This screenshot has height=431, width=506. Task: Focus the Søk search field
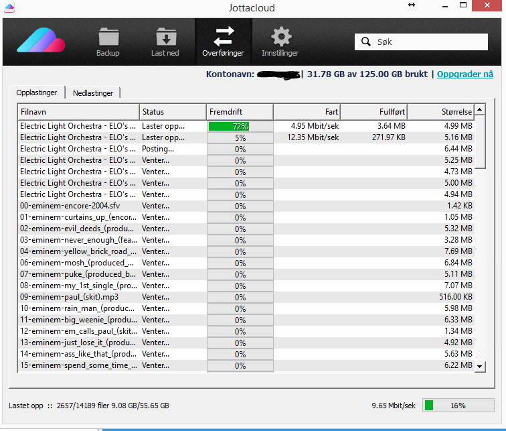pyautogui.click(x=421, y=42)
